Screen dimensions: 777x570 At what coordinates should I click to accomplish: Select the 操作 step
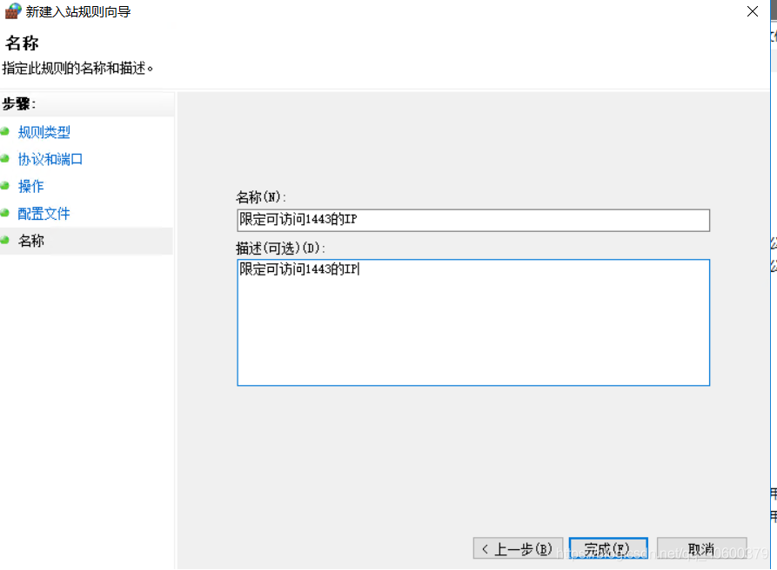31,186
